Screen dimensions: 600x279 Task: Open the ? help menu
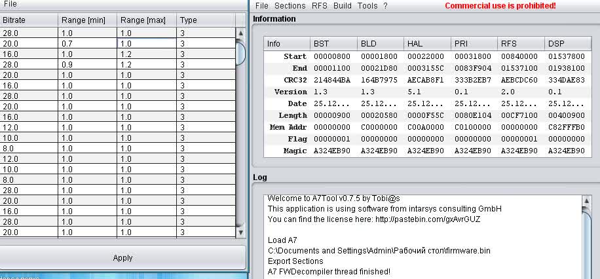[385, 6]
